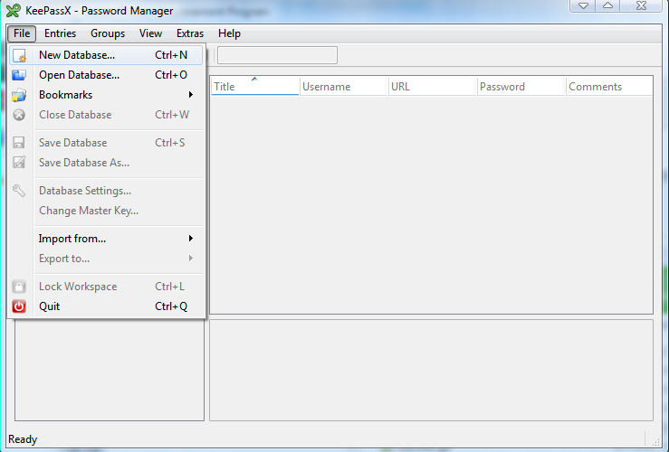Click the Bookmarks folder icon
This screenshot has width=669, height=452.
coord(19,95)
